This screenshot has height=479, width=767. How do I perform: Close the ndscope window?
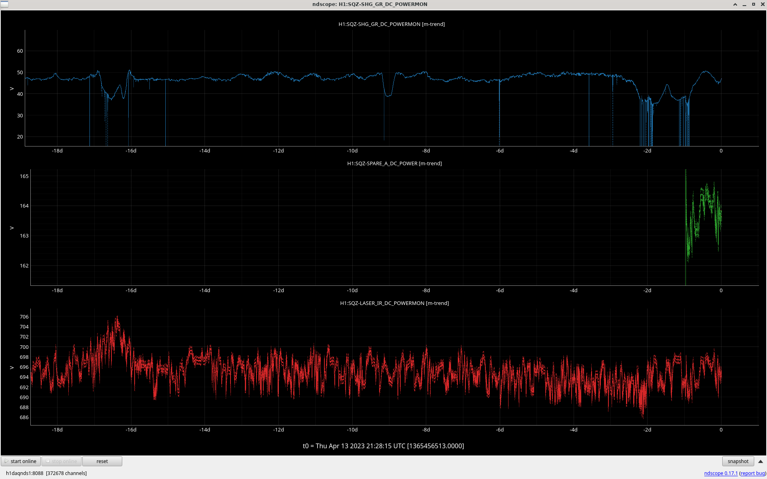pyautogui.click(x=762, y=4)
